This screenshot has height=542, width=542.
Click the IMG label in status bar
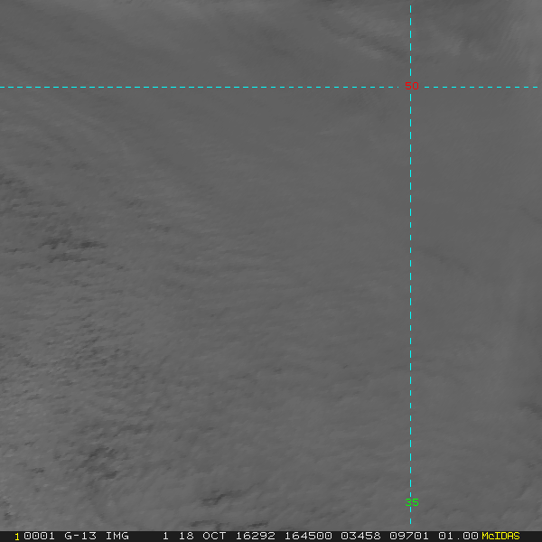(117, 536)
